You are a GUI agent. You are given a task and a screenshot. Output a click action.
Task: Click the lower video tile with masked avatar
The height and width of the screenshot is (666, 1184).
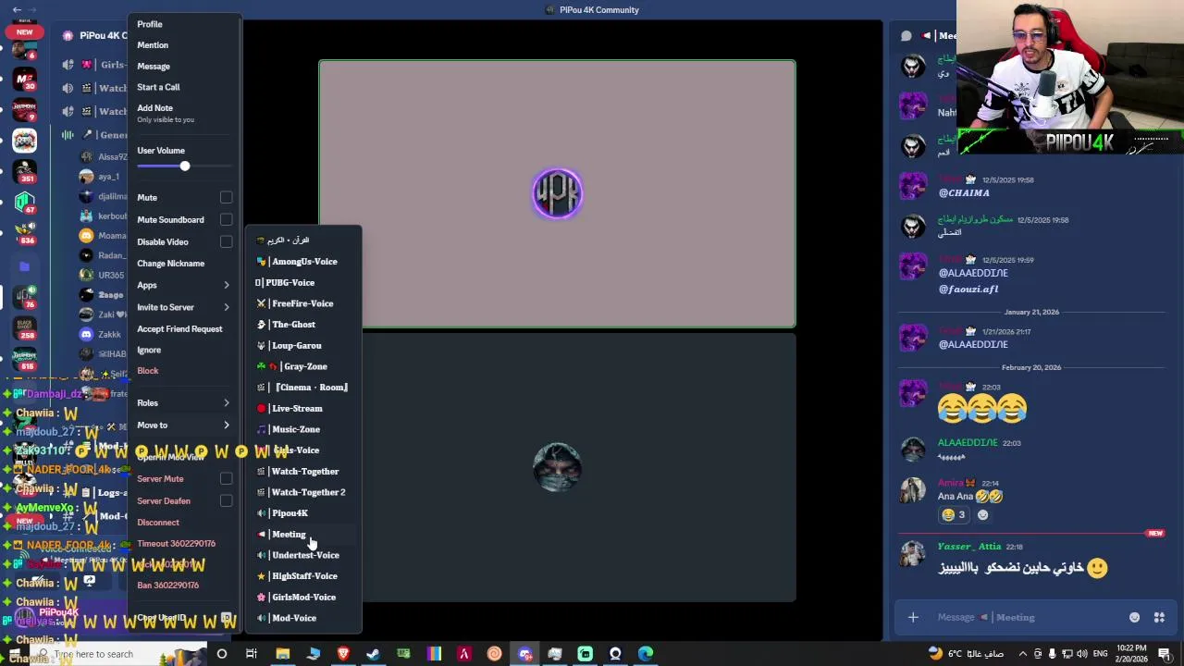pos(557,467)
